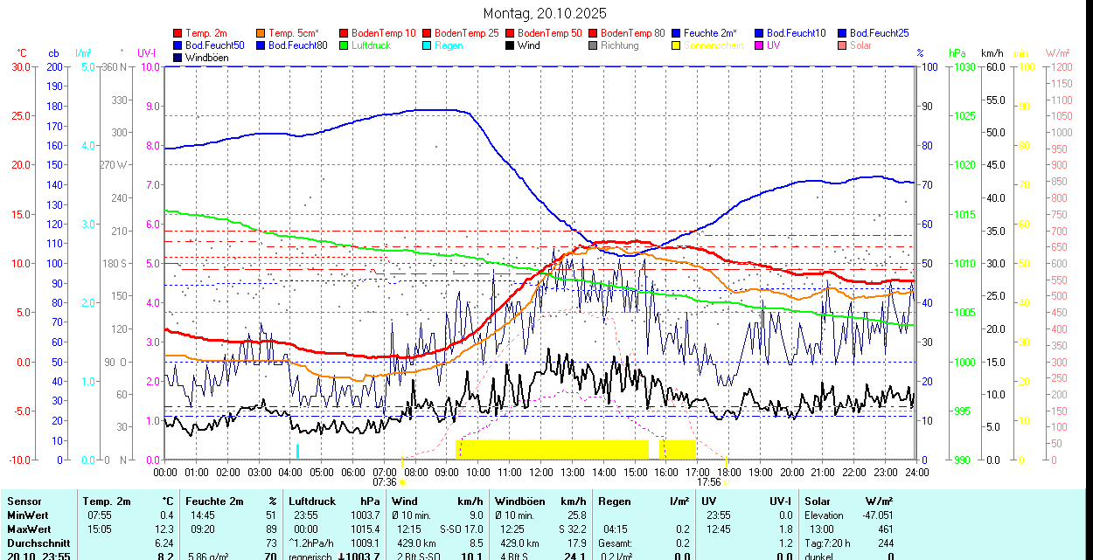Click the orange Temp. 5cm legend swatch
Image resolution: width=1093 pixels, height=560 pixels.
click(261, 32)
